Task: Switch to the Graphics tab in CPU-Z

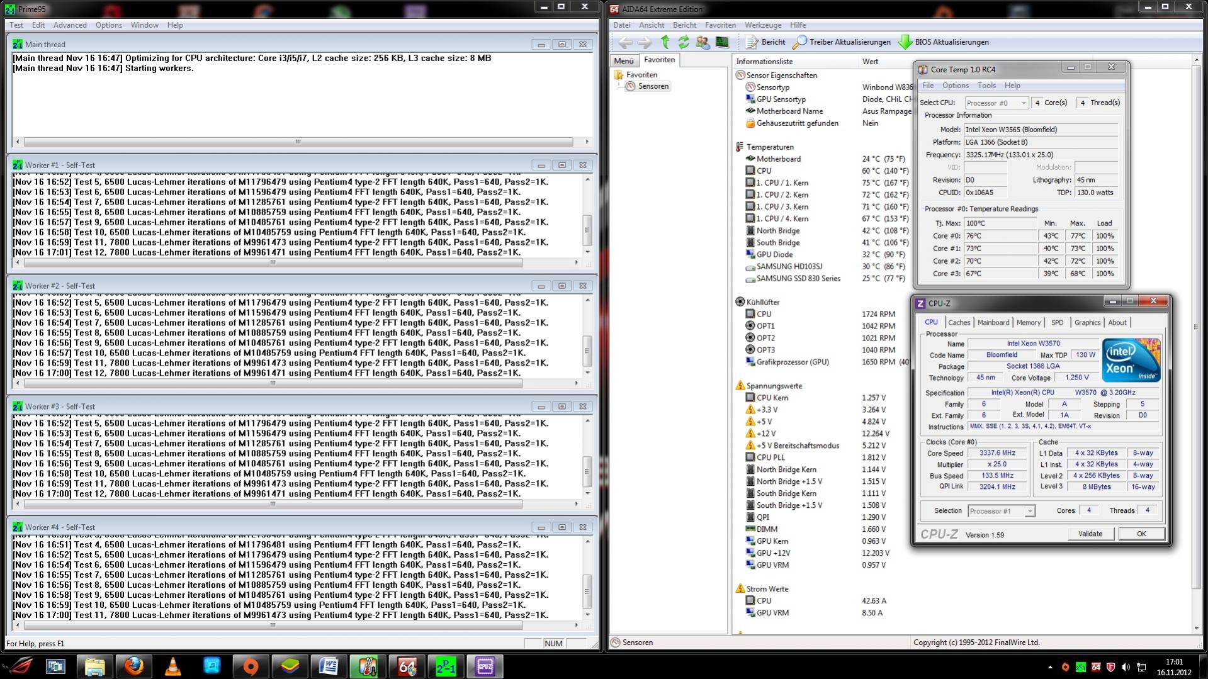Action: coord(1087,322)
